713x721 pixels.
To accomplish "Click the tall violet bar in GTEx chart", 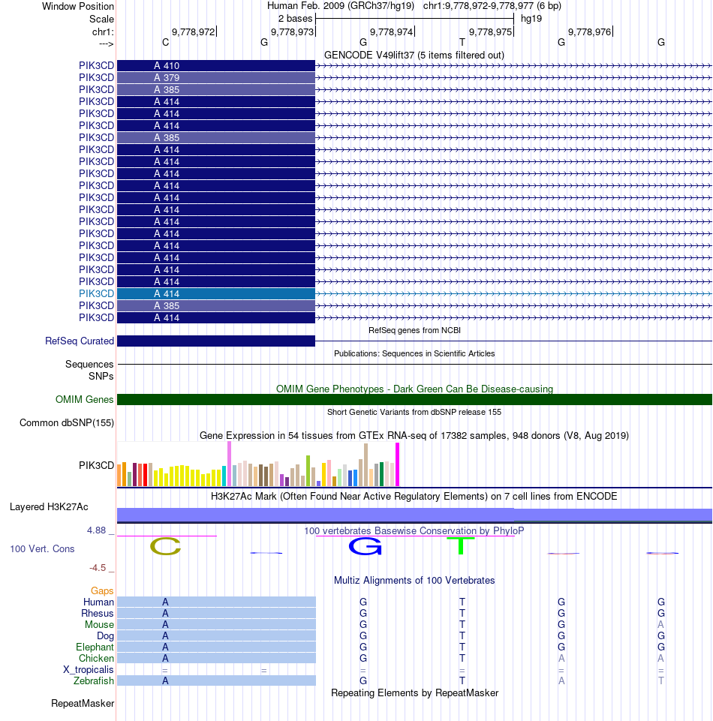I will (x=229, y=464).
